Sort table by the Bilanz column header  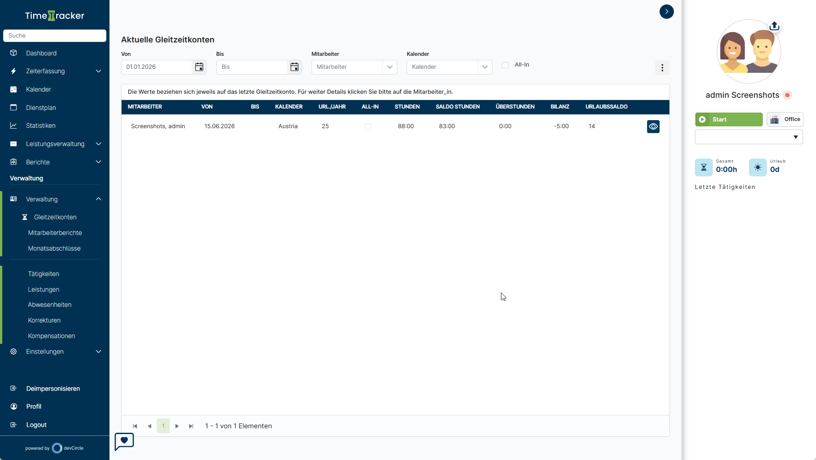coord(560,107)
